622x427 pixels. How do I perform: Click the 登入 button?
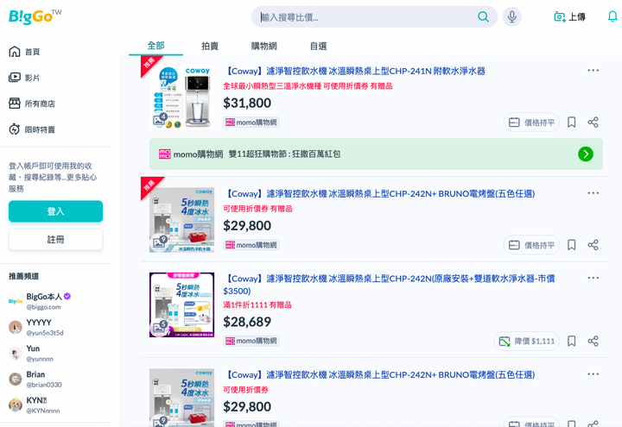[55, 211]
